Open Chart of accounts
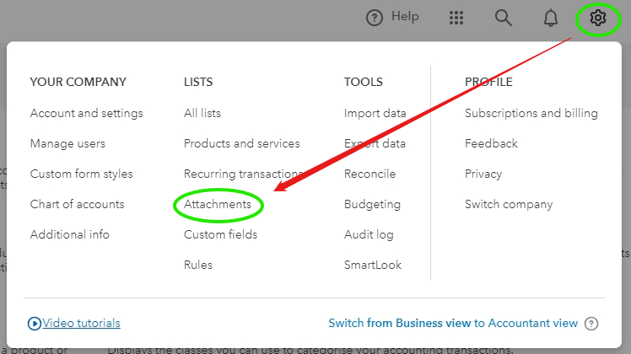 (x=77, y=204)
